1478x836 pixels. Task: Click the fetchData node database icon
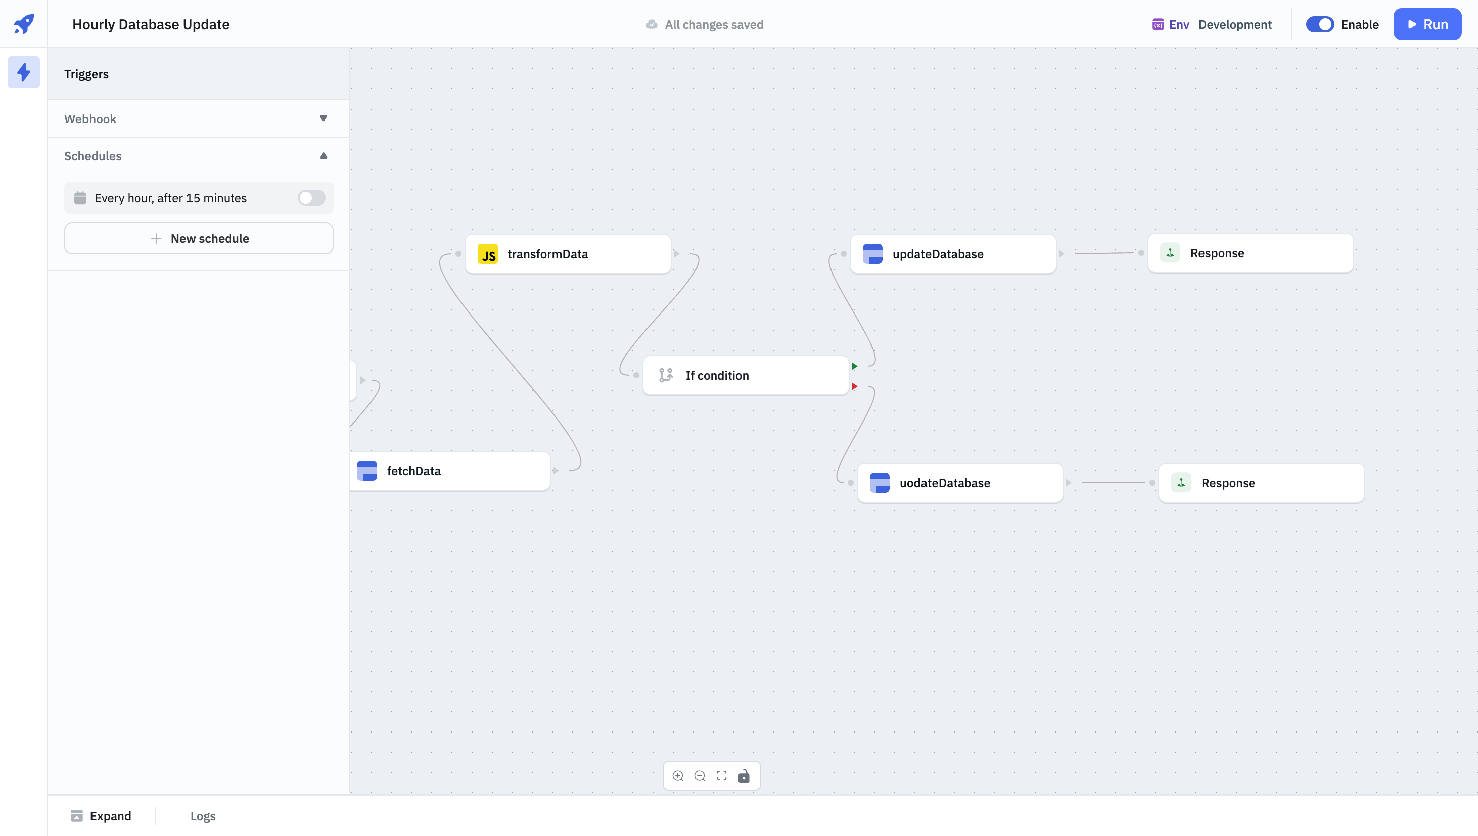click(x=367, y=471)
